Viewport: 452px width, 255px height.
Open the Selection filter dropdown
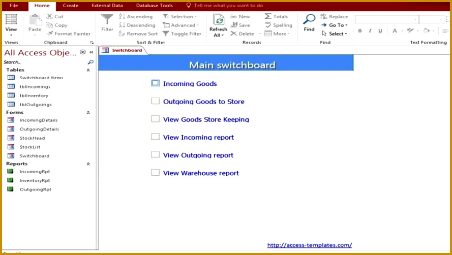(x=180, y=16)
